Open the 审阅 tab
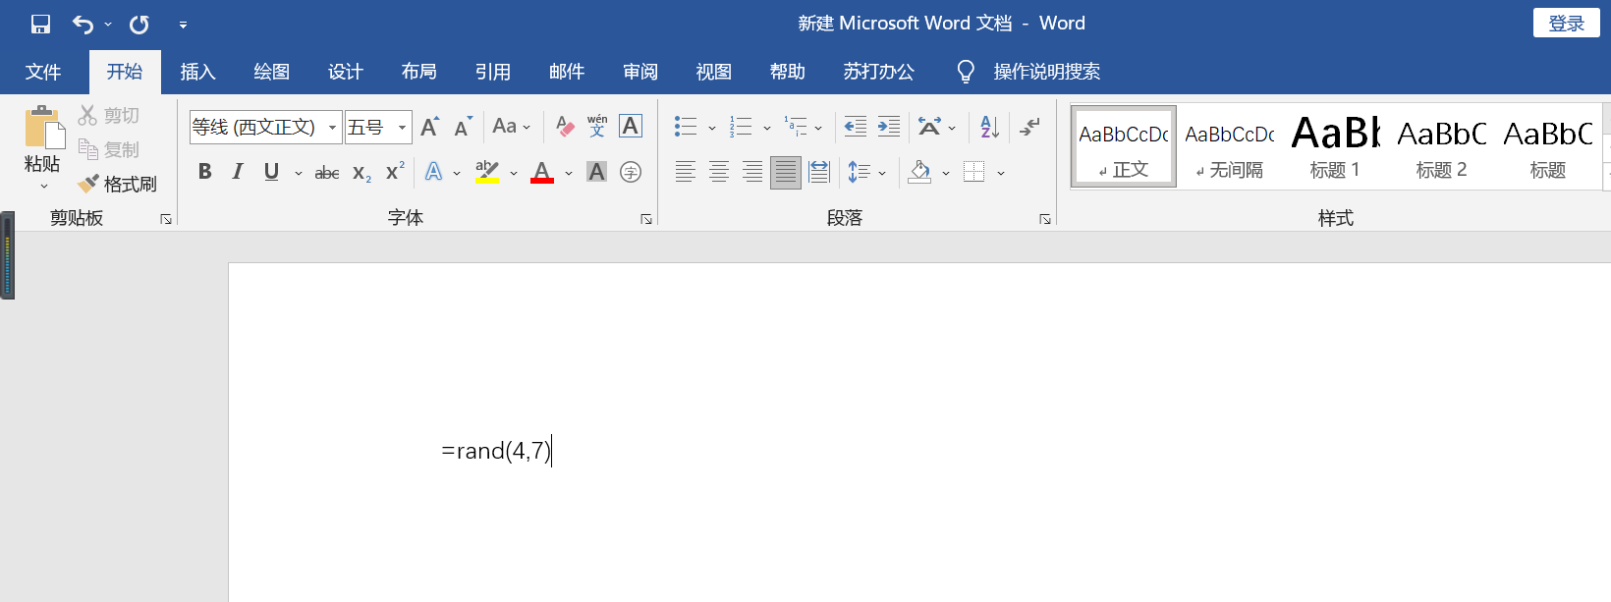The image size is (1611, 602). (x=639, y=72)
